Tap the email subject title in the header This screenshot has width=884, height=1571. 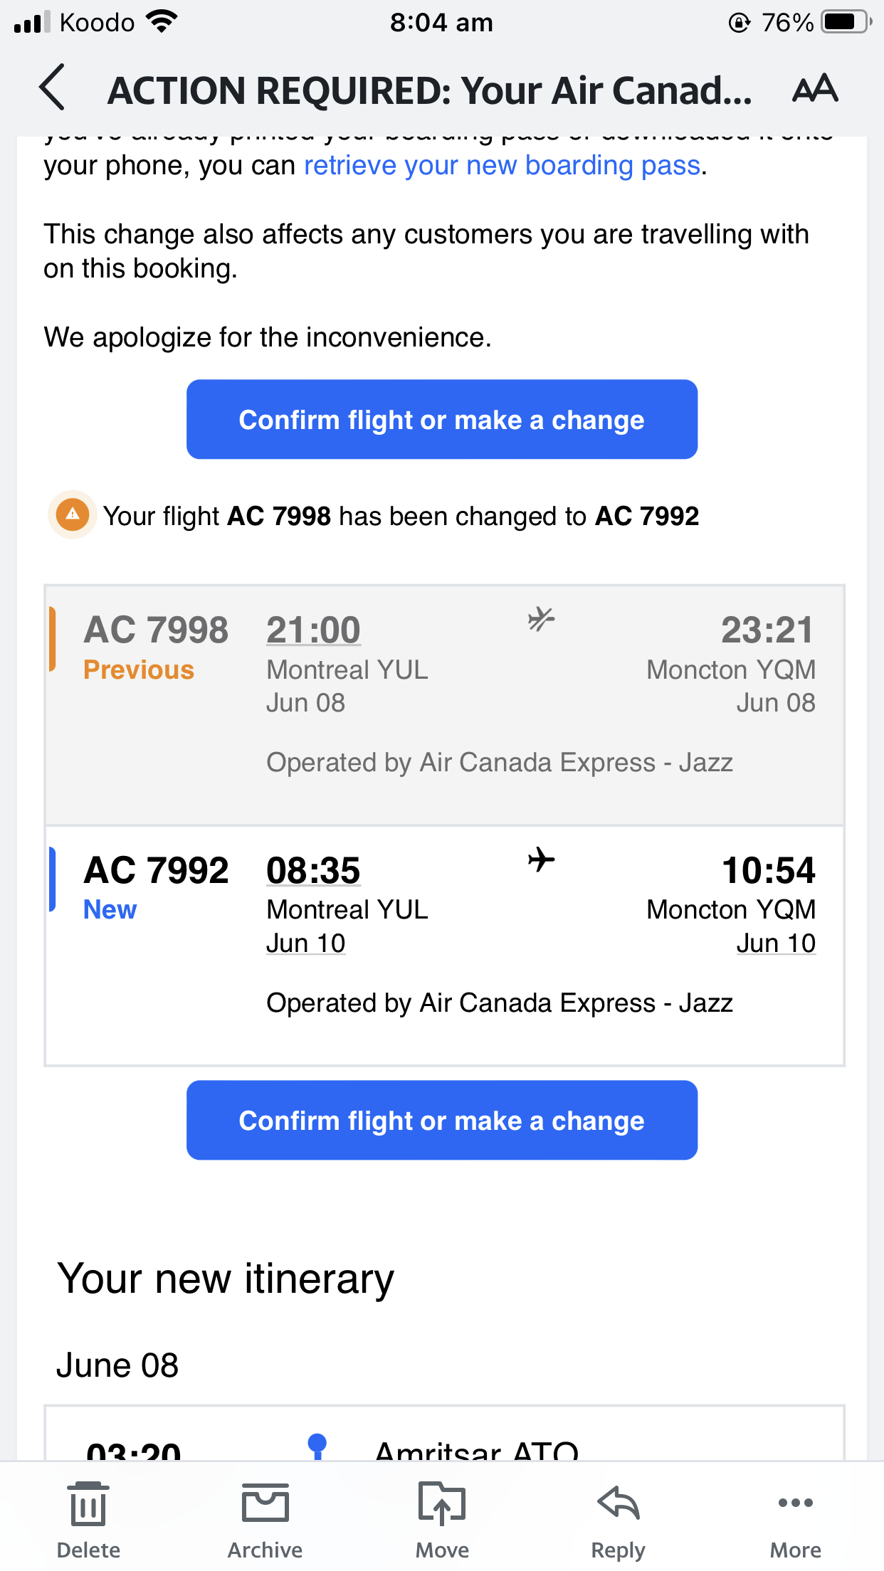click(429, 90)
